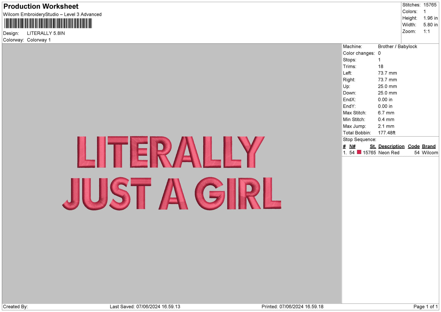Click the Down value 25.0 mm
The width and height of the screenshot is (441, 312).
tap(387, 93)
